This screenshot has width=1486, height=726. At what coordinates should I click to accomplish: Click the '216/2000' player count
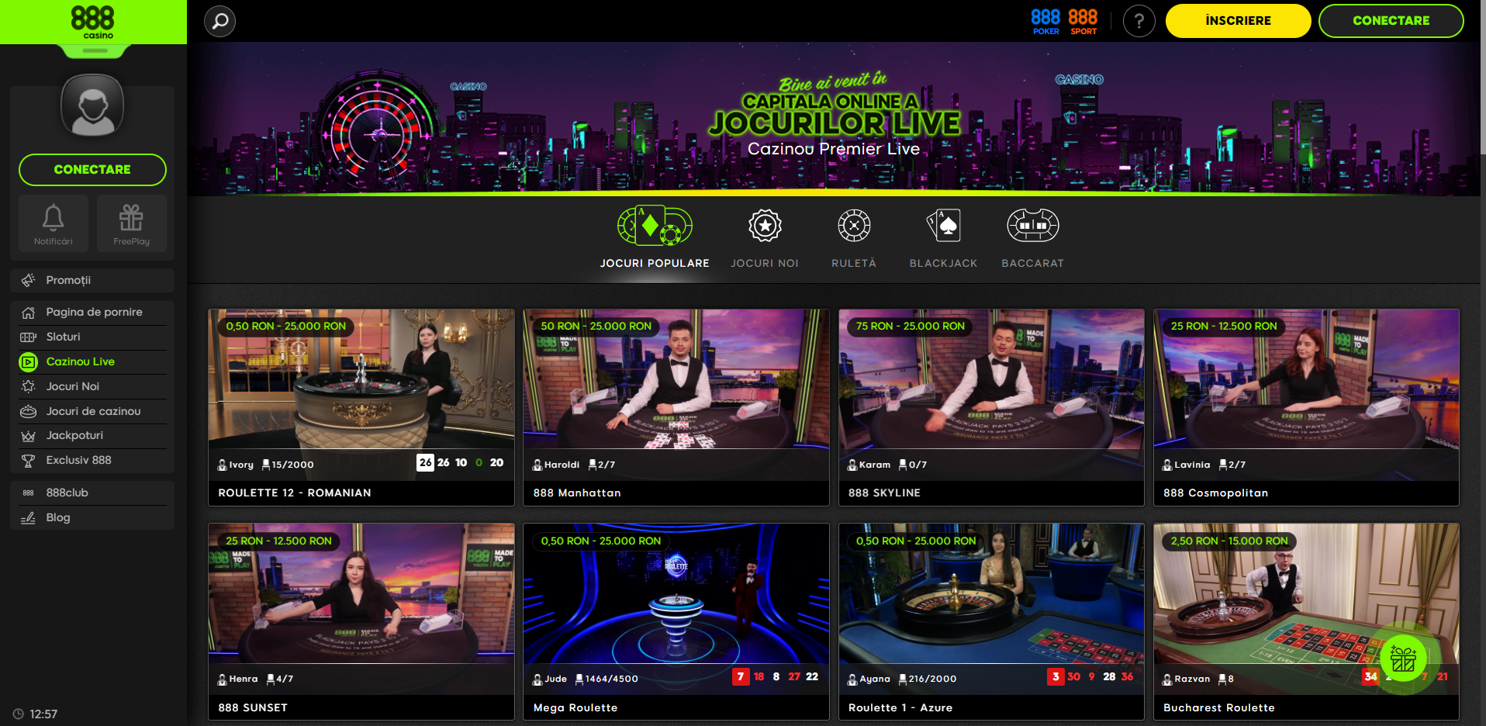click(933, 679)
